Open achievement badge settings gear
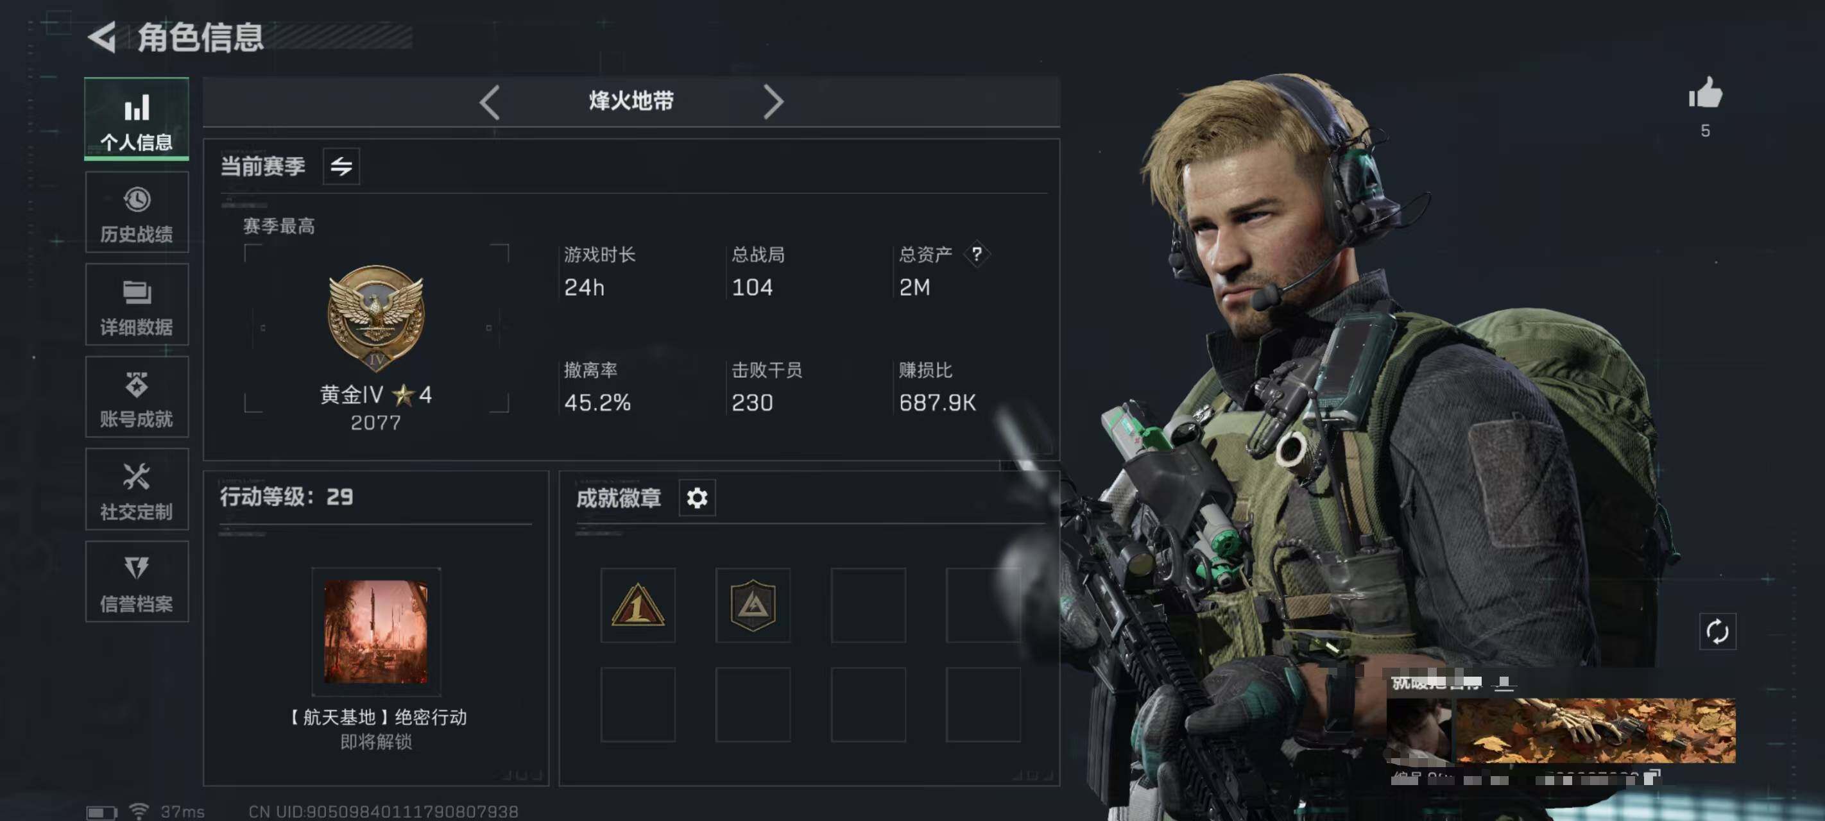1825x821 pixels. (697, 498)
